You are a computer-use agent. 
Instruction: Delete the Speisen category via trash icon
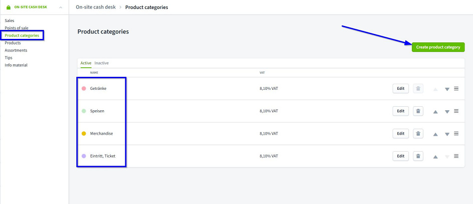tap(418, 111)
